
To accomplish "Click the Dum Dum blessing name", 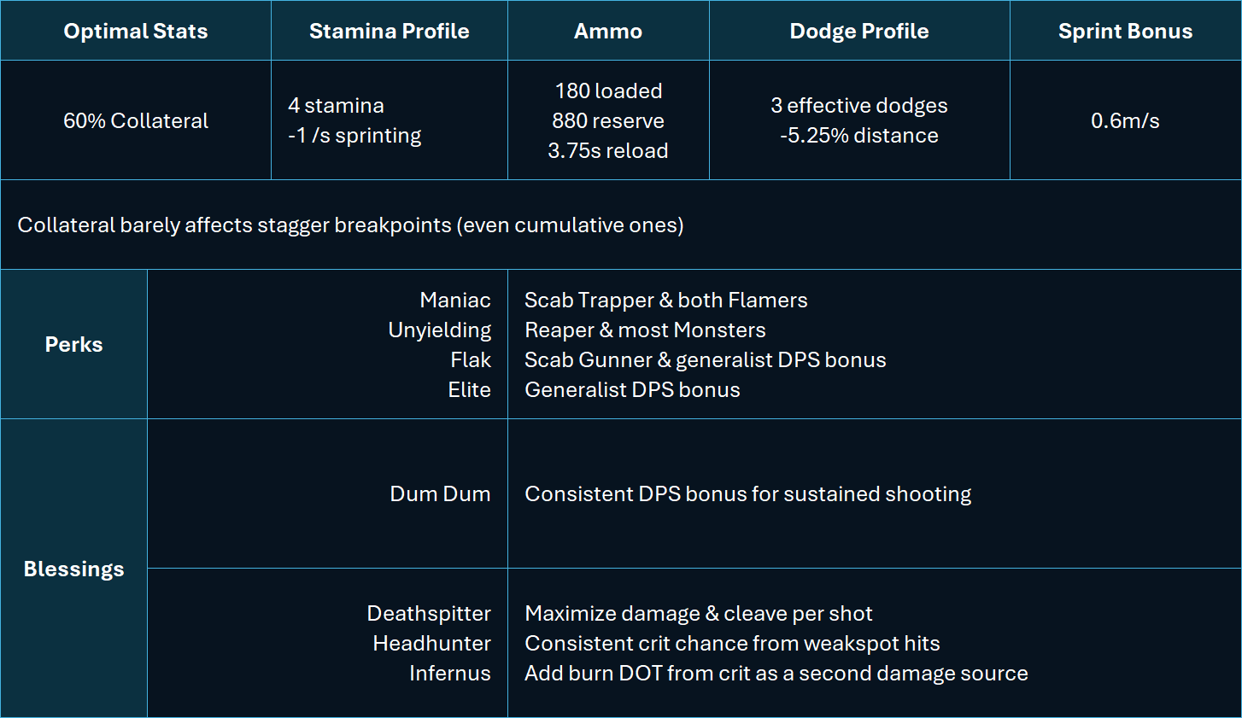I will (440, 493).
